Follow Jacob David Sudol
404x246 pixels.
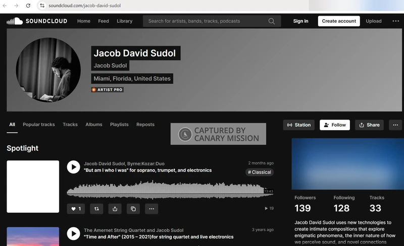coord(335,125)
